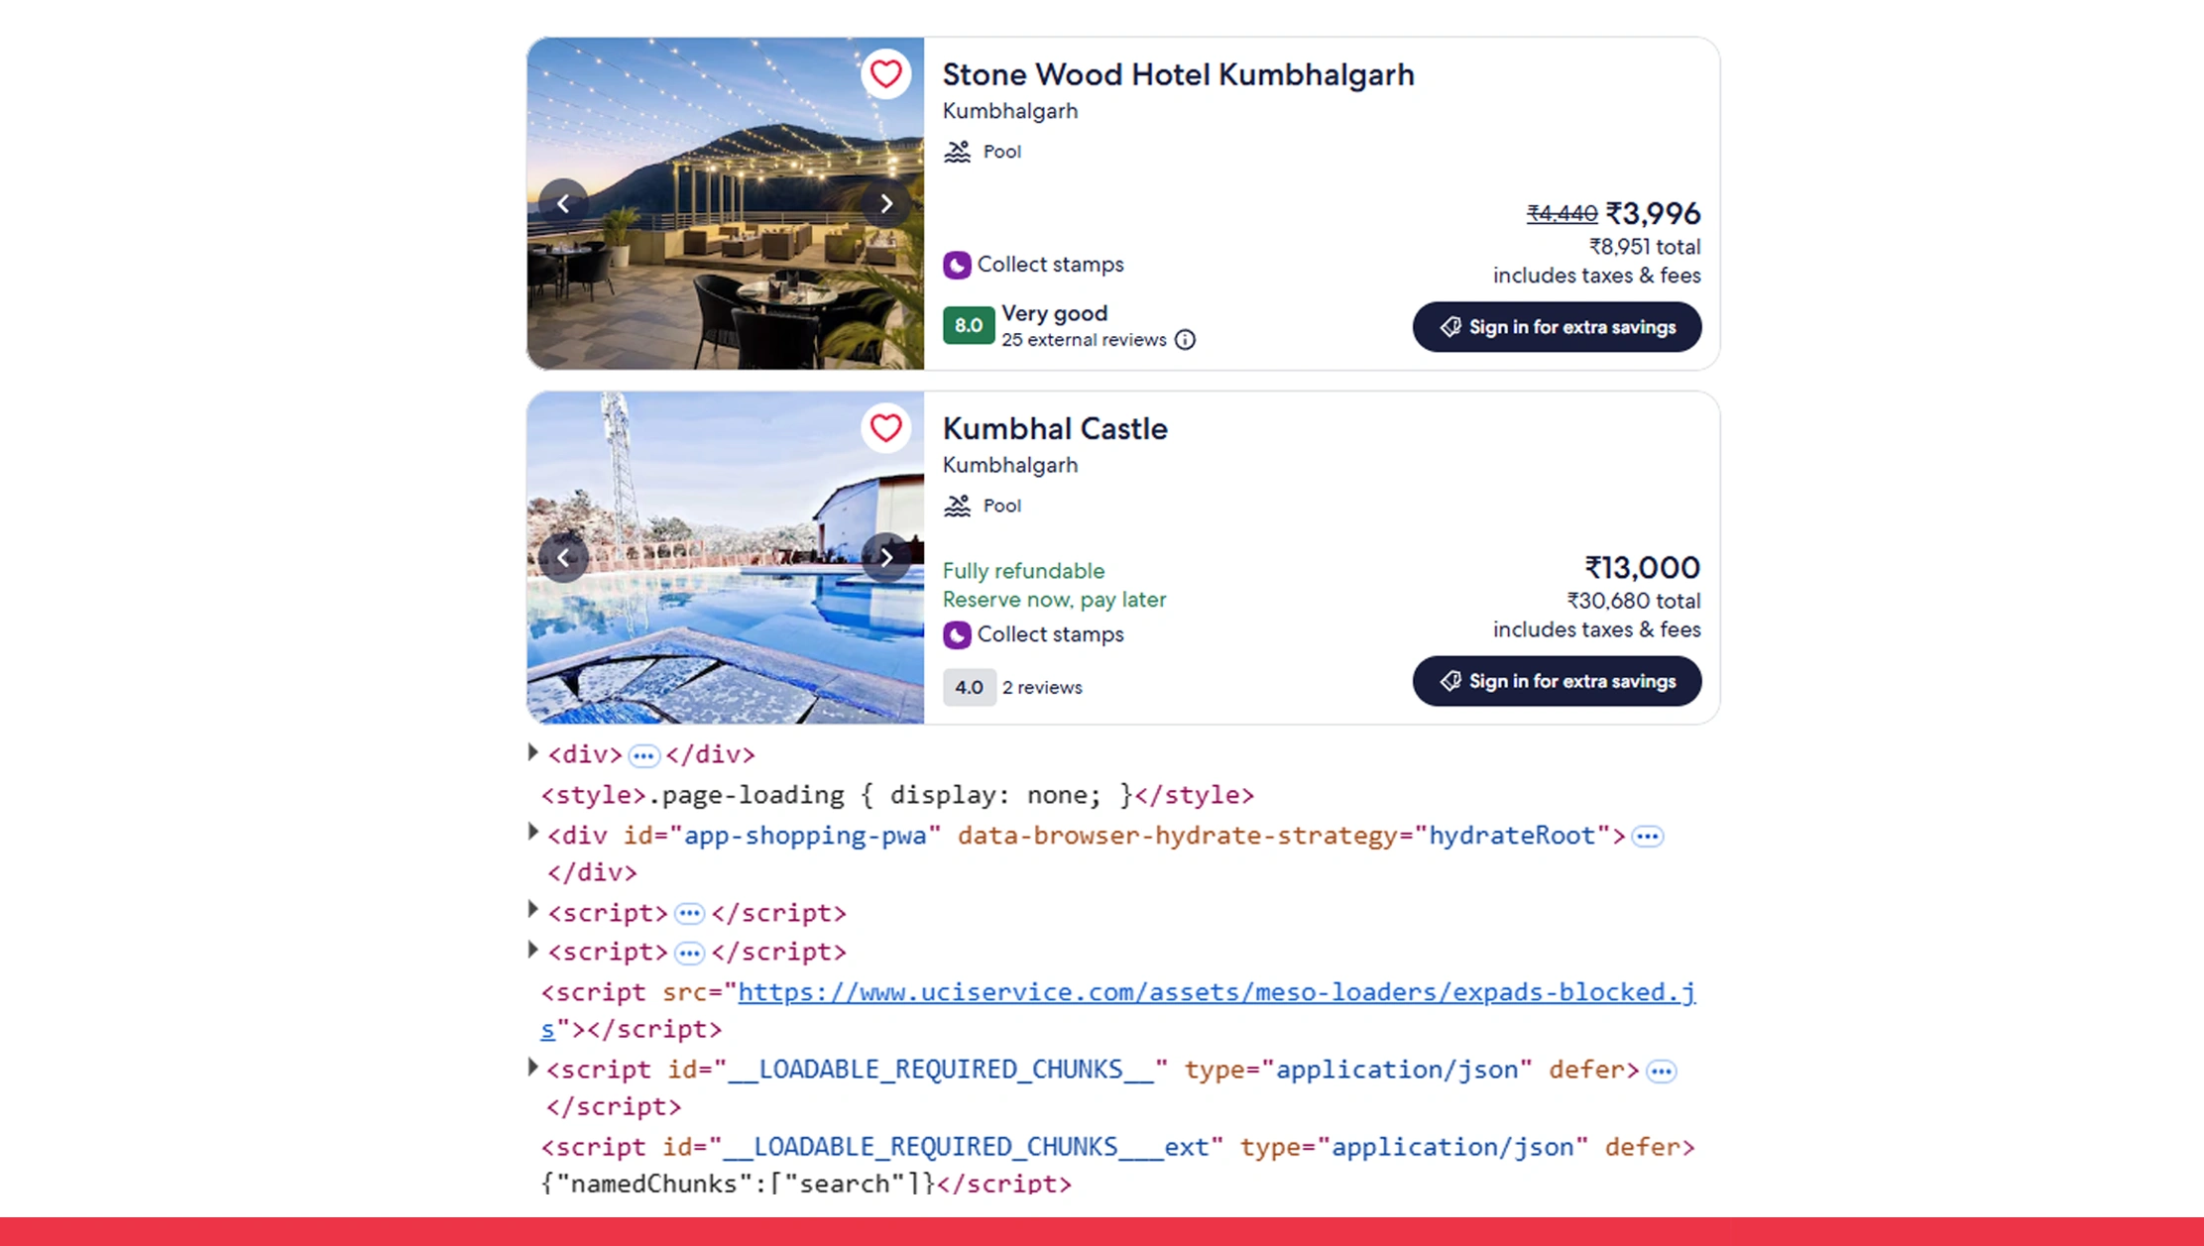Advance to next Kumbhal Castle image
This screenshot has width=2204, height=1246.
pyautogui.click(x=885, y=558)
